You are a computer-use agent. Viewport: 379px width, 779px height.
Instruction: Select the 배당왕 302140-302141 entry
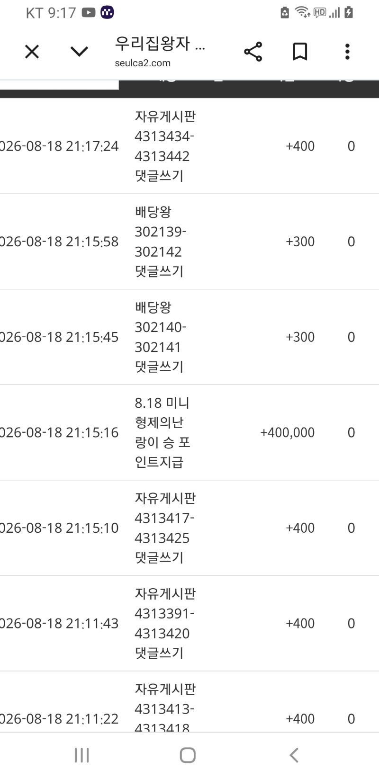(189, 337)
